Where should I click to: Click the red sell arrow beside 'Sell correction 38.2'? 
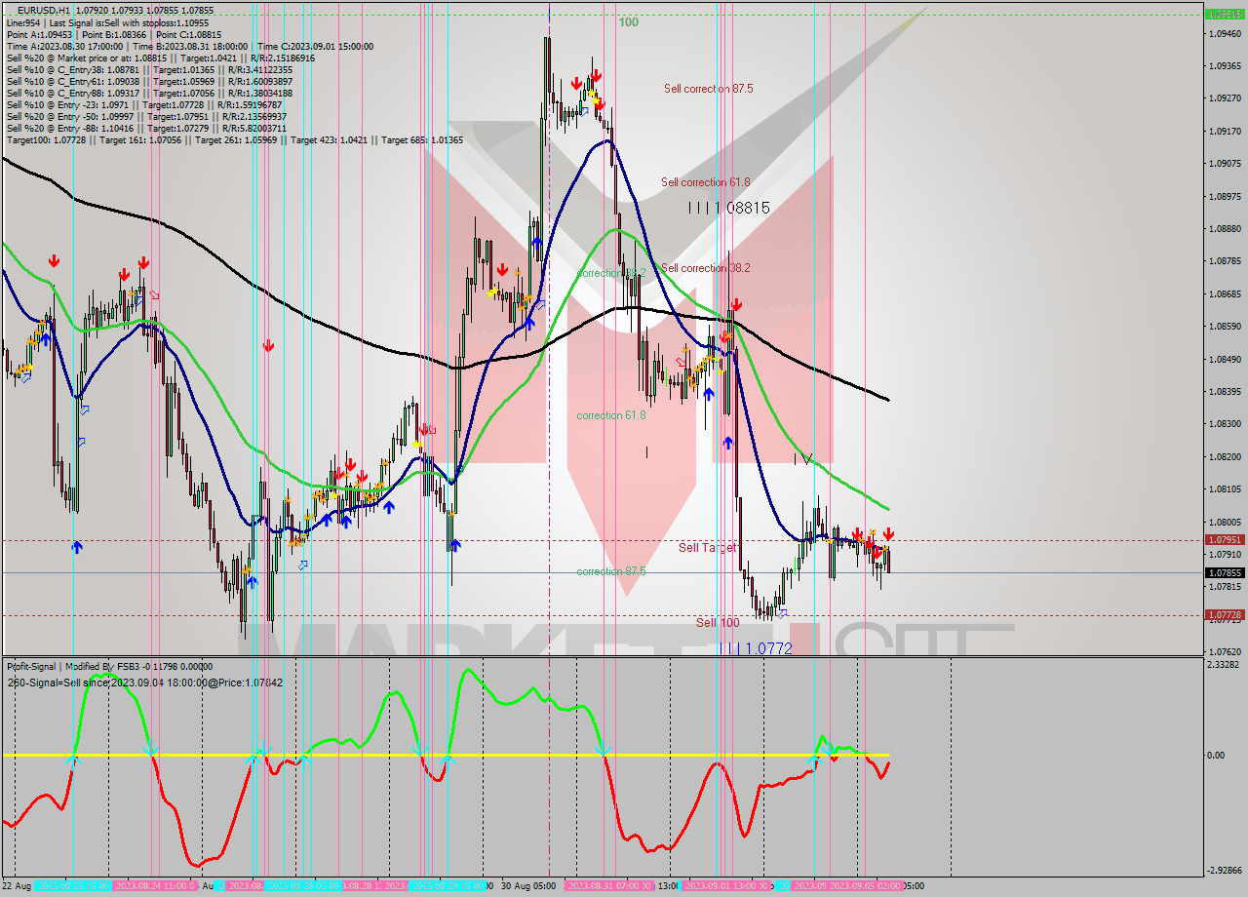click(736, 304)
